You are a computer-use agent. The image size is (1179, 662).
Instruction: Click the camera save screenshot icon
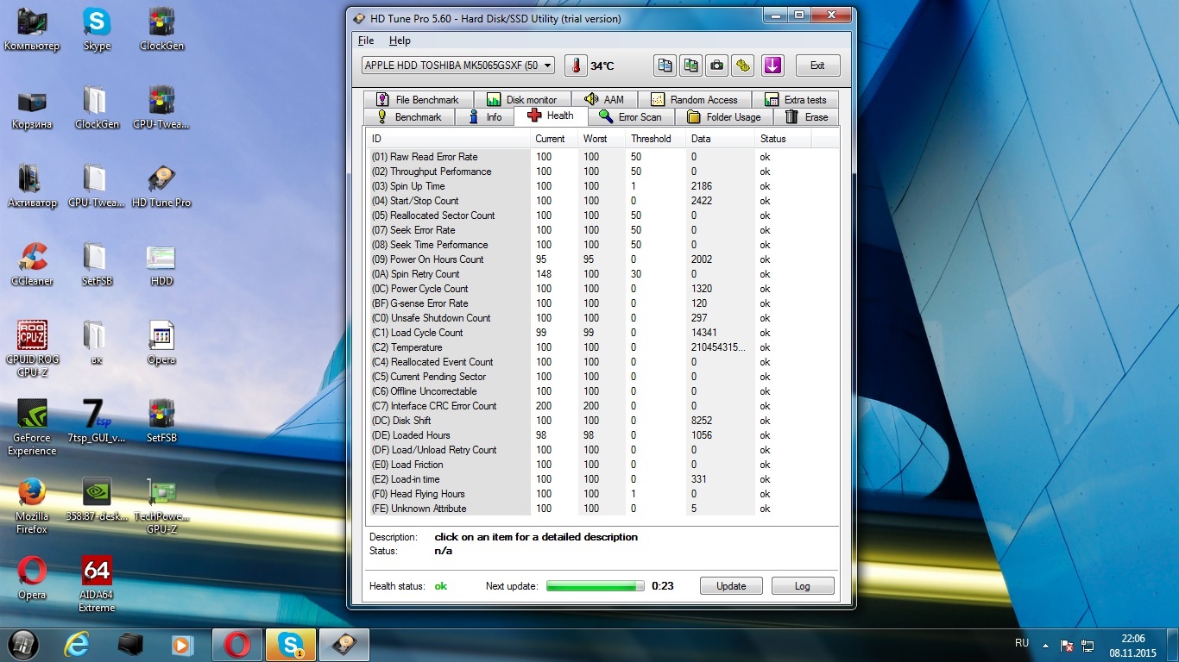[716, 66]
